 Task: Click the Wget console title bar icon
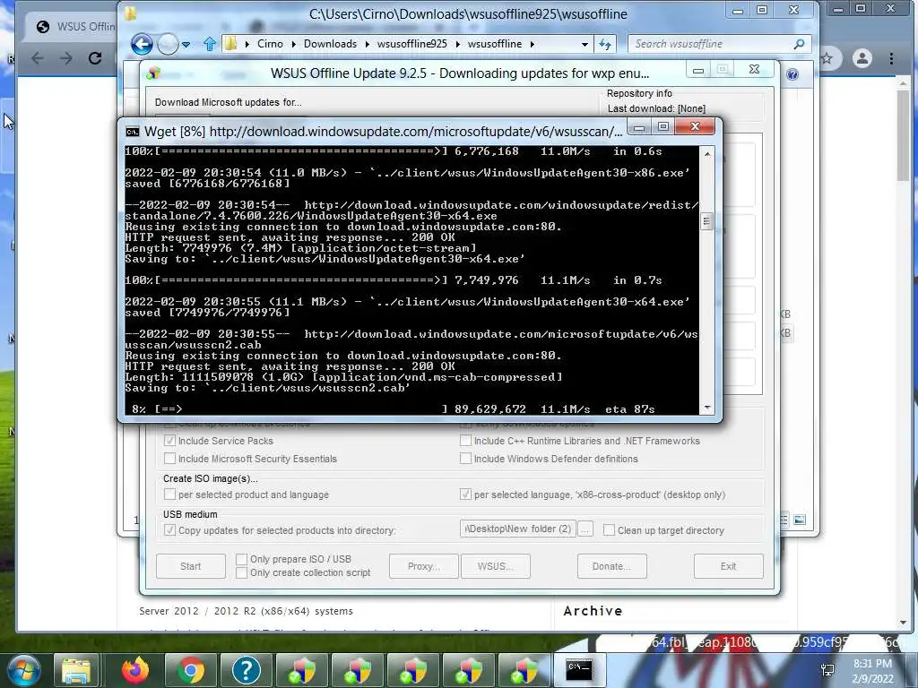[x=133, y=132]
